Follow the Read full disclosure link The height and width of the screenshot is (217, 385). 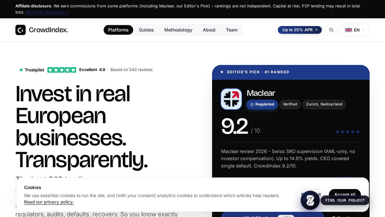pyautogui.click(x=47, y=12)
